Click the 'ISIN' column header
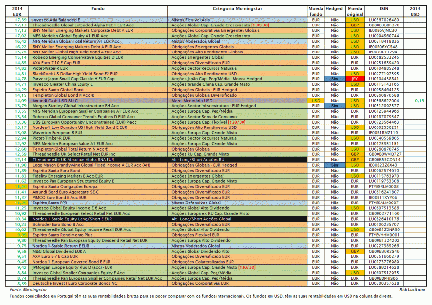The width and height of the screenshot is (432, 305). [x=384, y=9]
